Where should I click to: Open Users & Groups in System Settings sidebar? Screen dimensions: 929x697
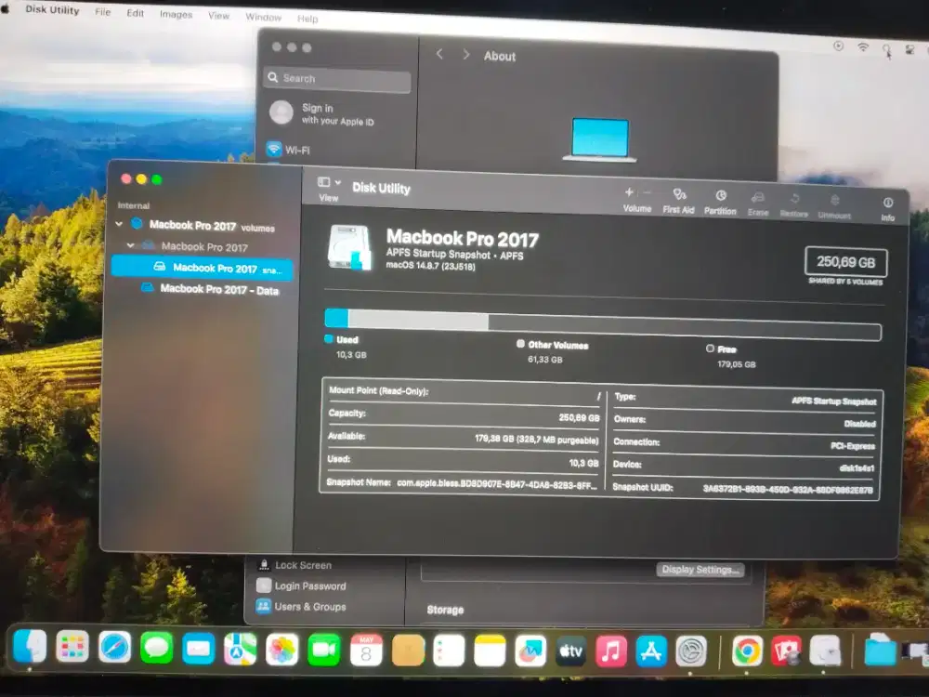(301, 606)
